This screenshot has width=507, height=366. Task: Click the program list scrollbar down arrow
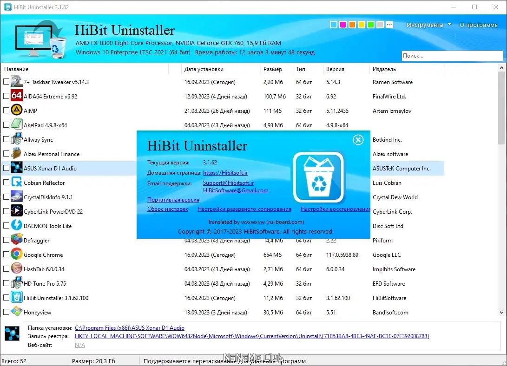pos(501,313)
